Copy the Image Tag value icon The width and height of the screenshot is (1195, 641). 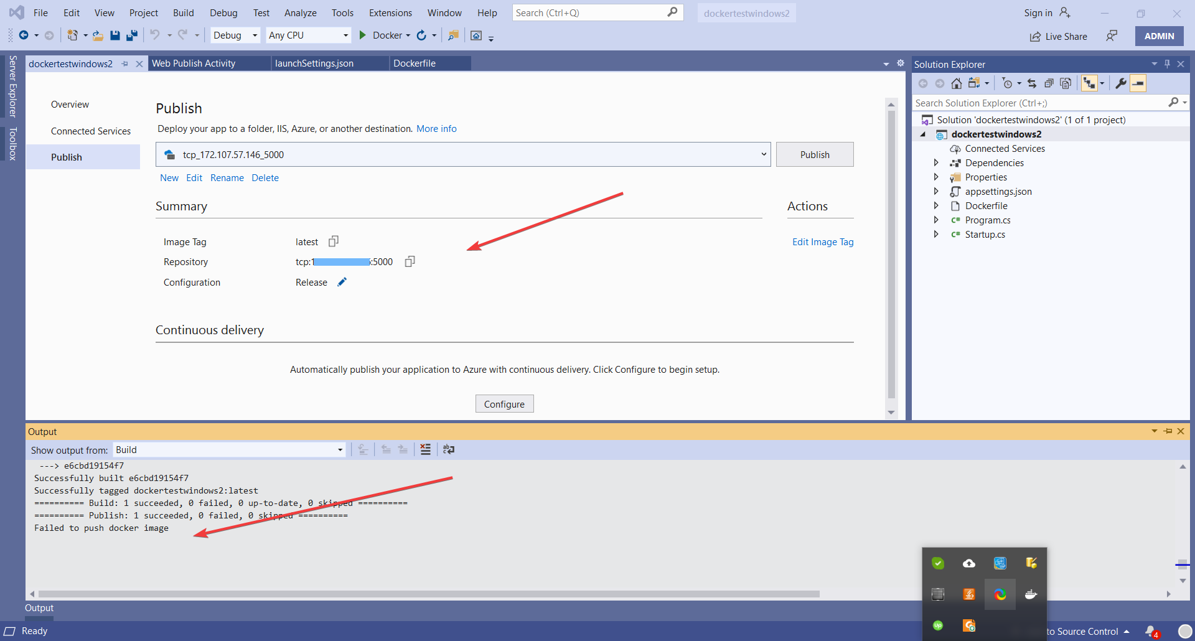(x=334, y=241)
